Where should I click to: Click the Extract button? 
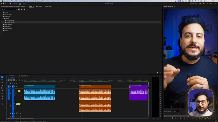tap(203, 118)
